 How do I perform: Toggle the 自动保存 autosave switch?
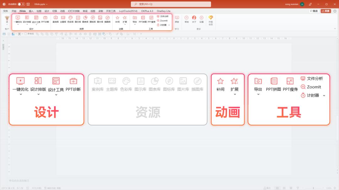[21, 4]
